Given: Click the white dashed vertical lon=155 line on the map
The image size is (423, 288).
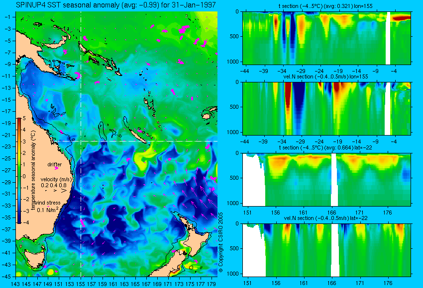Looking at the screenshot, I should (81, 144).
